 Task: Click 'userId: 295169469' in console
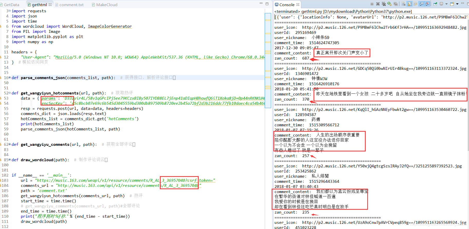pyautogui.click(x=295, y=33)
